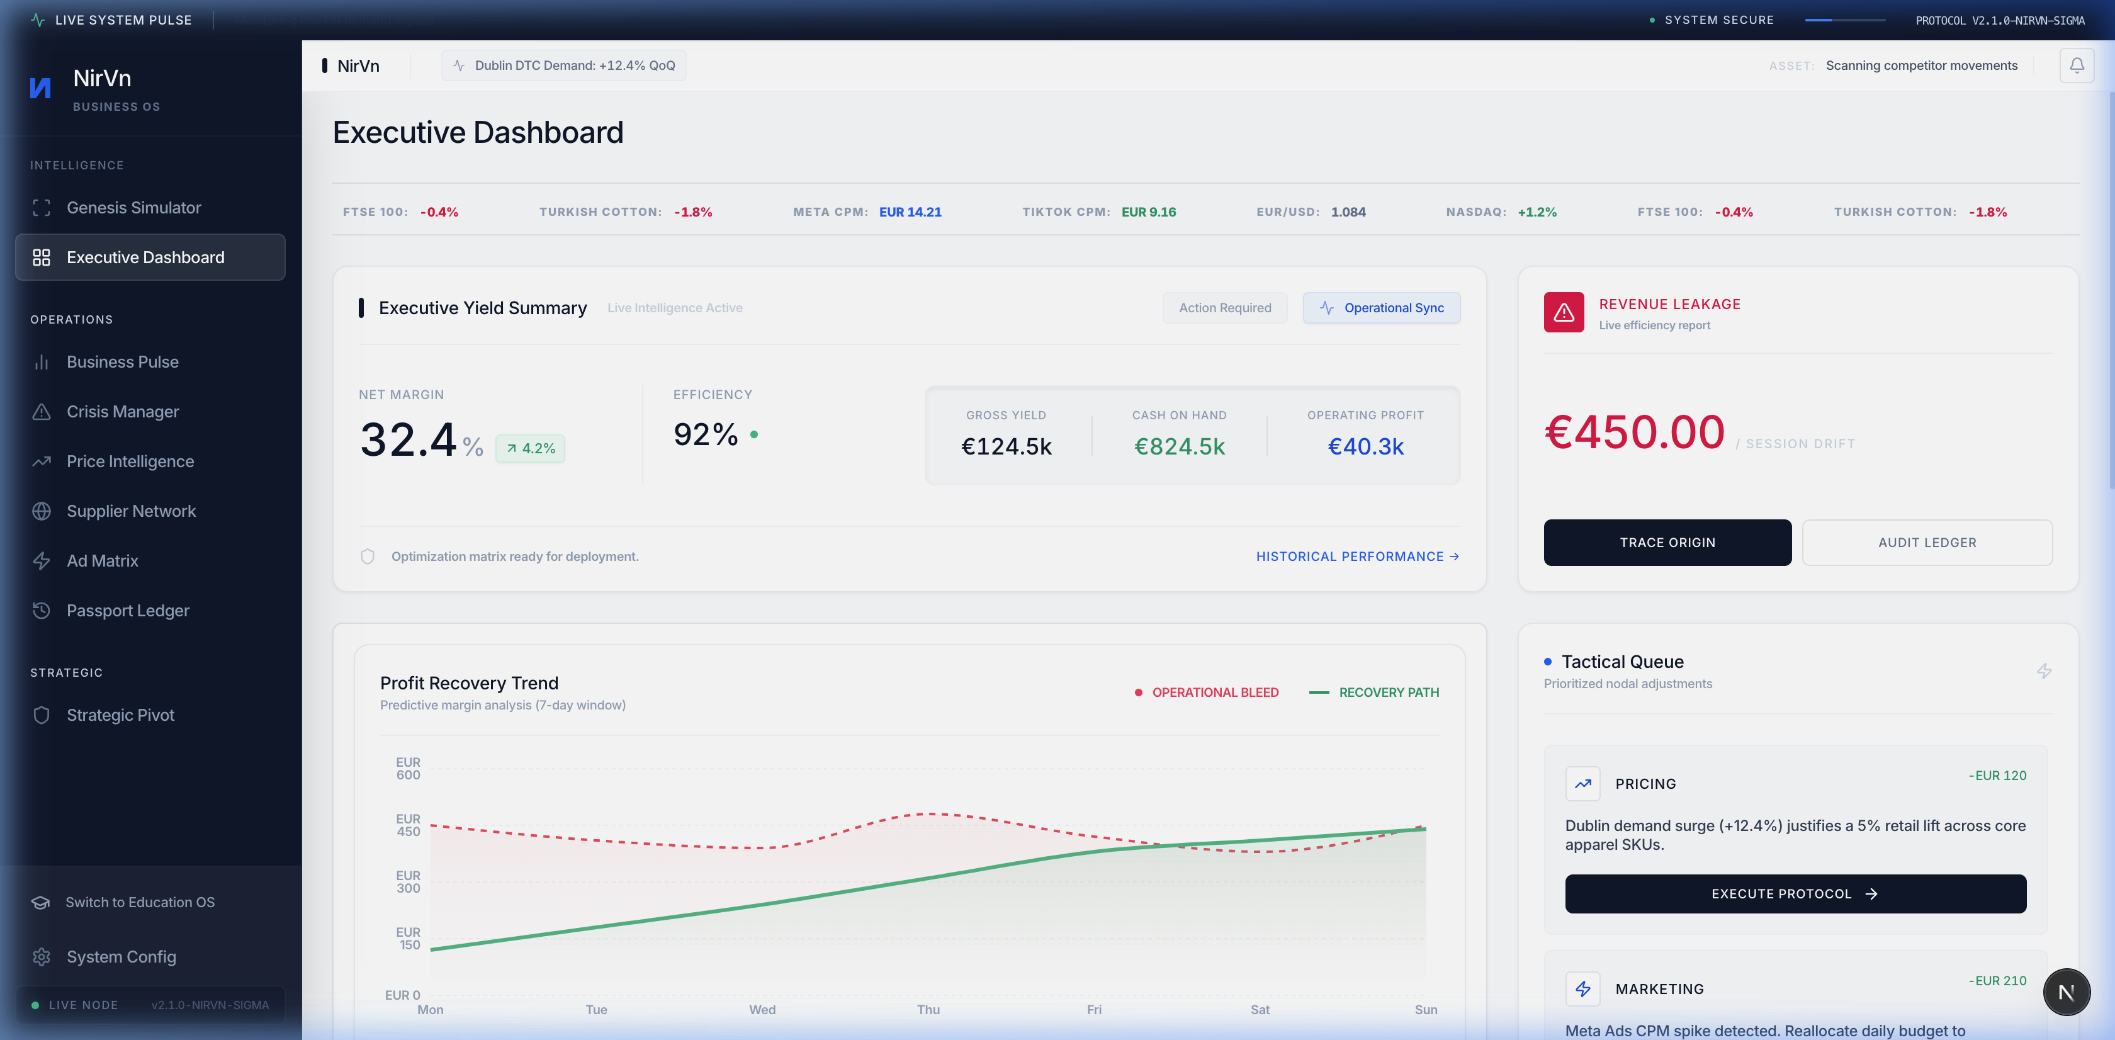Click the round N floating button

pyautogui.click(x=2067, y=992)
